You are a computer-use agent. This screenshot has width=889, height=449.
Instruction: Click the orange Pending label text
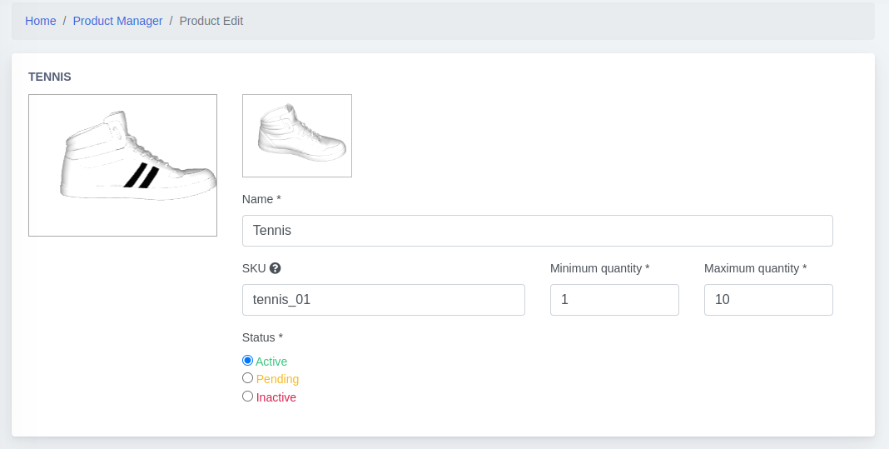click(277, 379)
